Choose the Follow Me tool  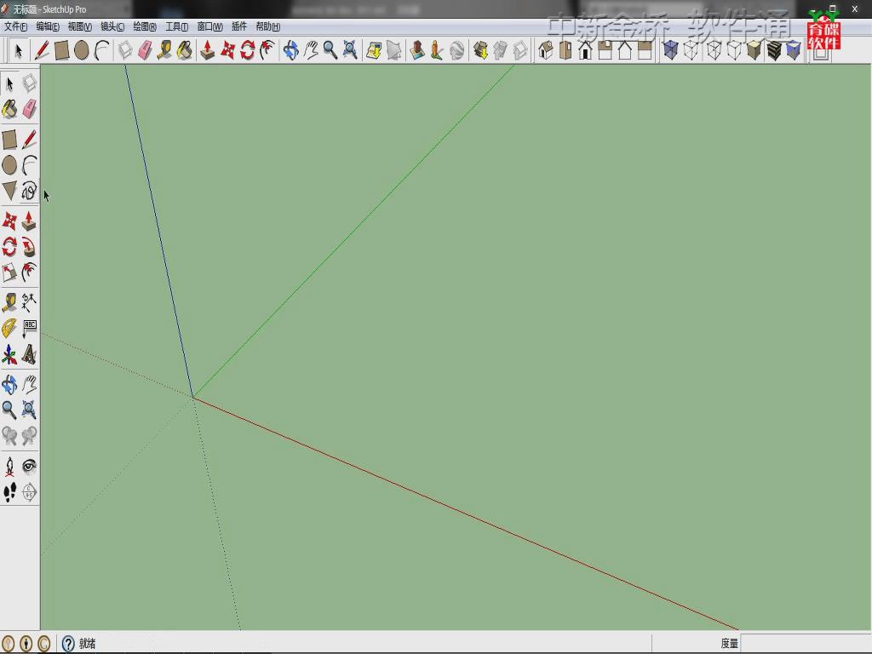29,246
